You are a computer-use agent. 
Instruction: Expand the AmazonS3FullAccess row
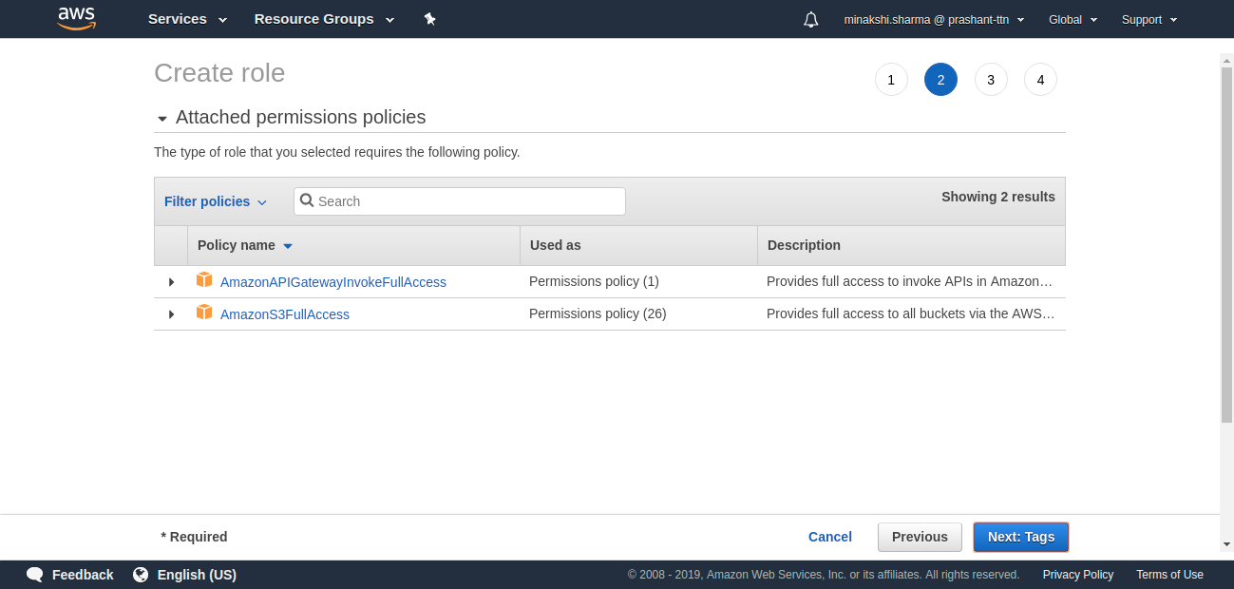point(171,314)
